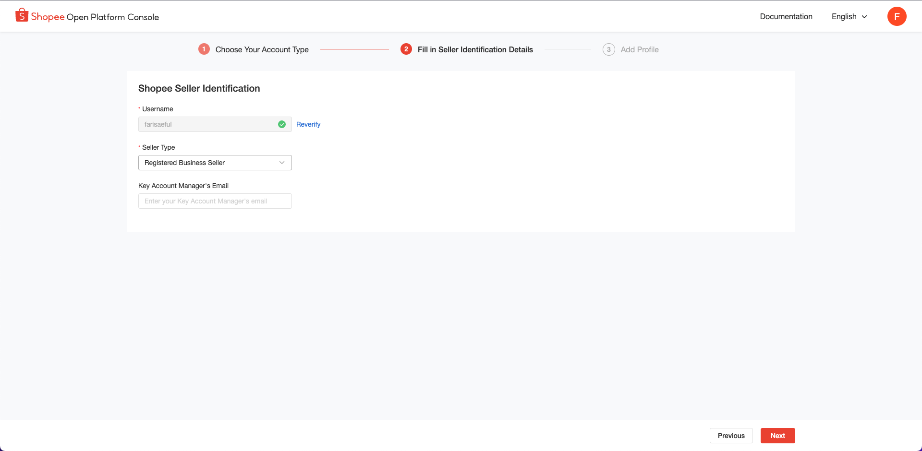
Task: Expand the Registered Business Seller dropdown
Action: point(214,163)
